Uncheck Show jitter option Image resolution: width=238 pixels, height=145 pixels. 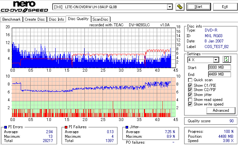[190, 95]
